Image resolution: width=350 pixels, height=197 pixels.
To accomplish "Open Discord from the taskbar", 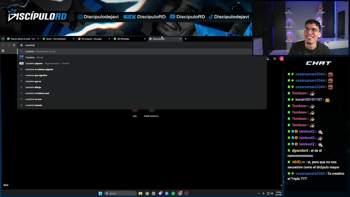I will pyautogui.click(x=160, y=193).
